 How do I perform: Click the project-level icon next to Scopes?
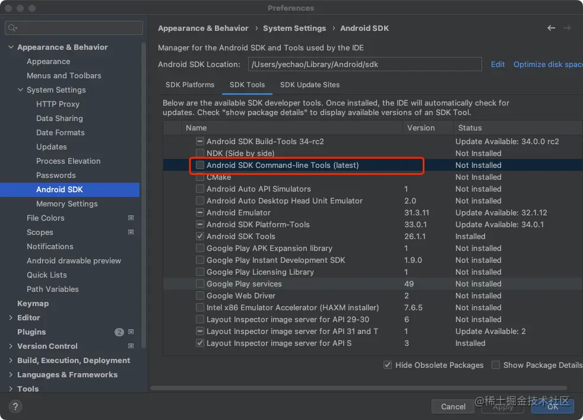click(131, 232)
